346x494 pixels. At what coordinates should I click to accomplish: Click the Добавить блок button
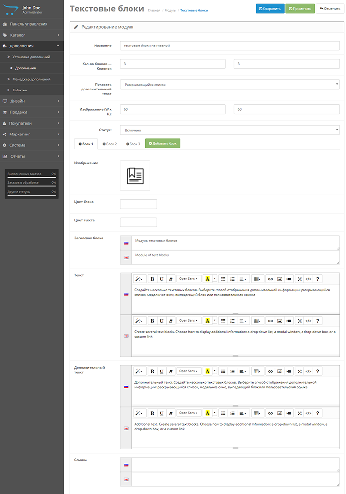(163, 144)
